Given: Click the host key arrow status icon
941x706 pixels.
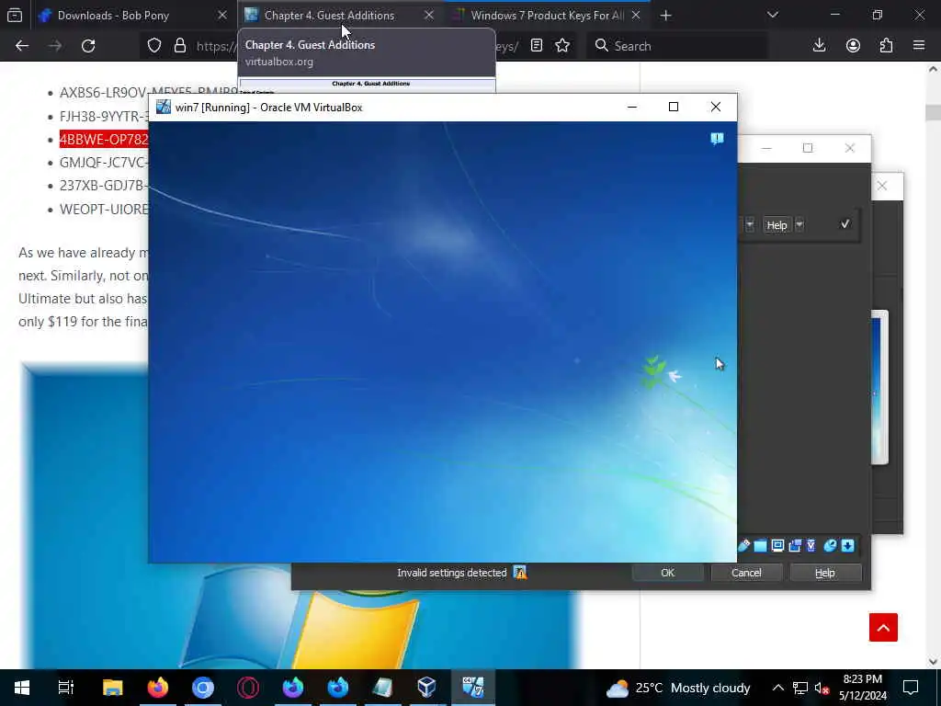Looking at the screenshot, I should 847,545.
